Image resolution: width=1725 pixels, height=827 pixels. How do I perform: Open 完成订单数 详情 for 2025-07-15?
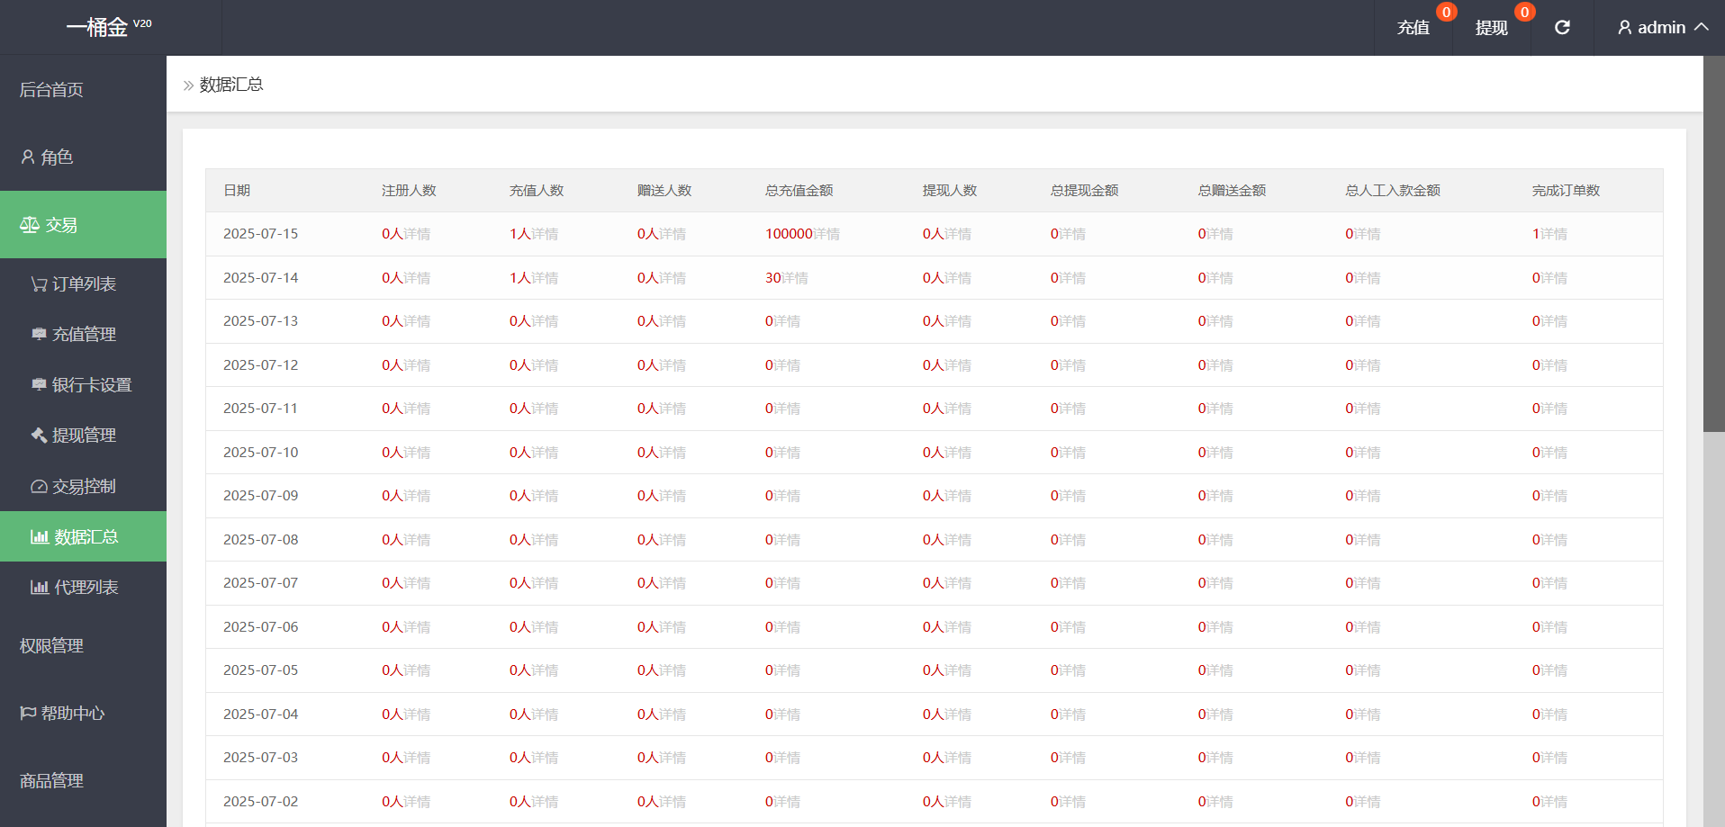[1553, 234]
